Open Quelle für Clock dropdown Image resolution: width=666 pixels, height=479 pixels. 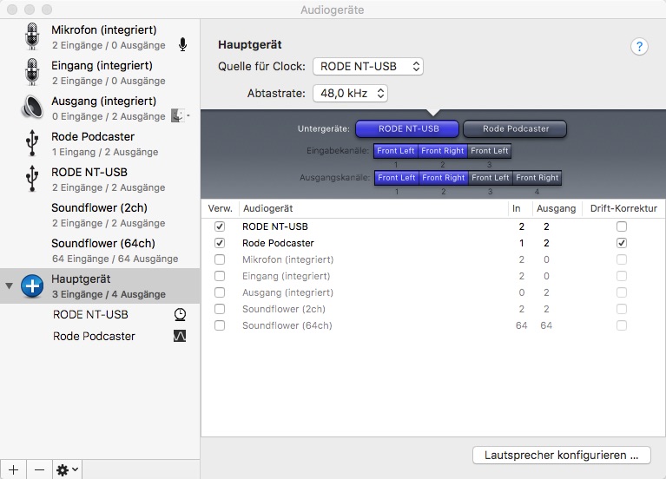coord(368,67)
